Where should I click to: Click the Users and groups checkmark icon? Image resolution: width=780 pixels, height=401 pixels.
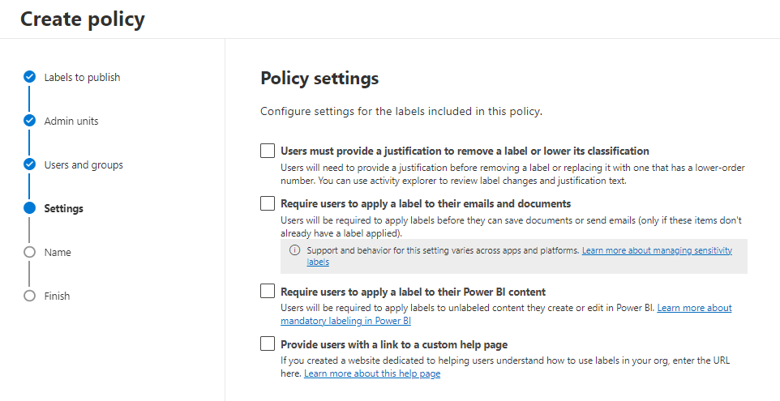coord(30,164)
